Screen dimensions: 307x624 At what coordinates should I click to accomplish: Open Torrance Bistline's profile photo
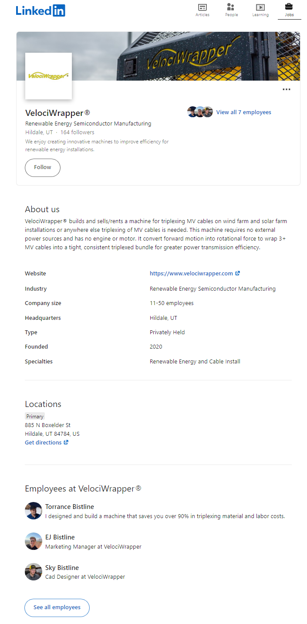click(x=34, y=511)
